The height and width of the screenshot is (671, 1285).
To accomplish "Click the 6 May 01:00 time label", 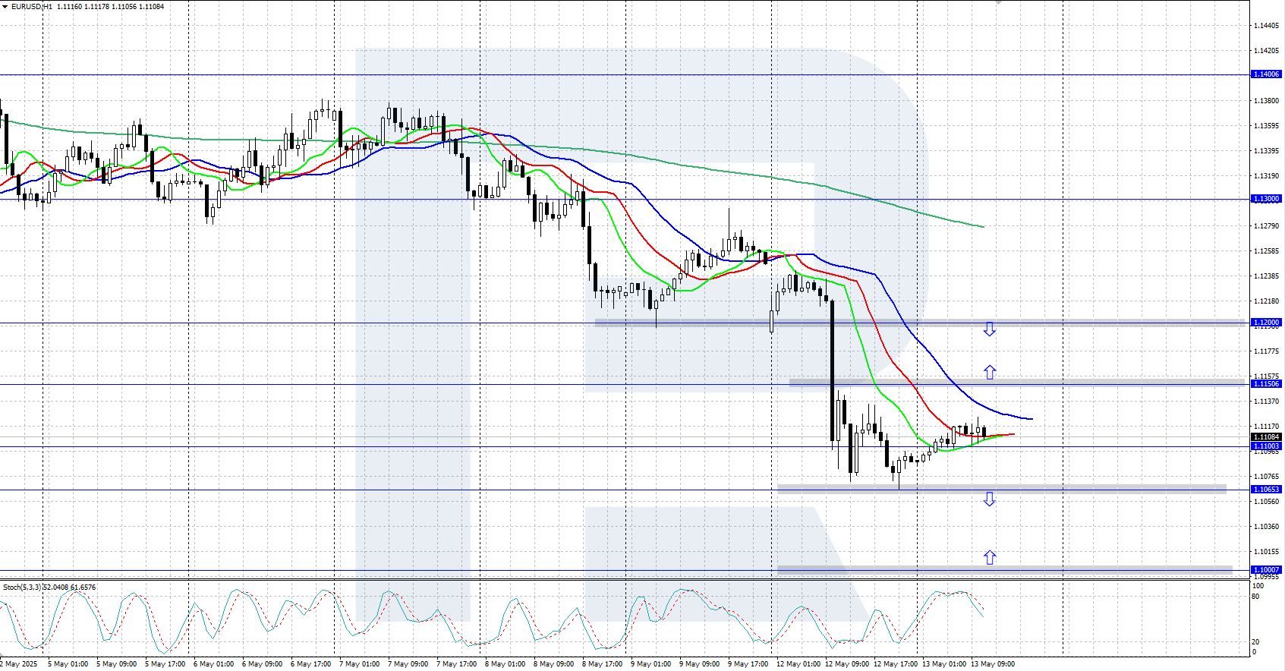I will pos(213,664).
